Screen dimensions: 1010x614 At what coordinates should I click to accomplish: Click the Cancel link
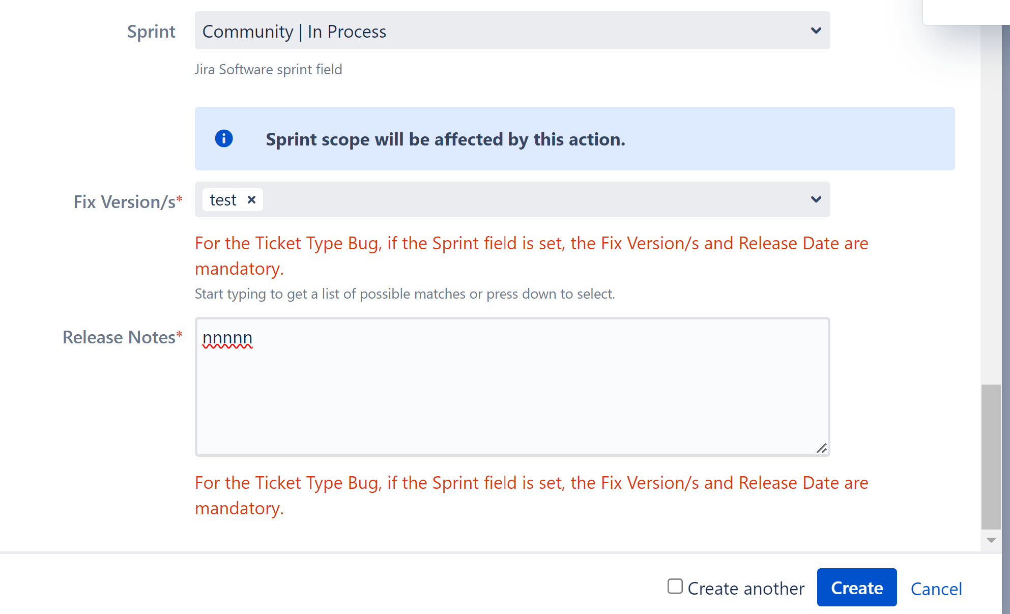[x=936, y=588]
